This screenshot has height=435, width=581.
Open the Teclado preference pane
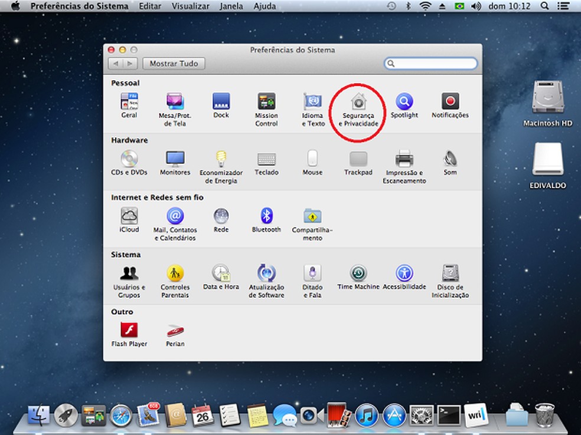coord(266,163)
